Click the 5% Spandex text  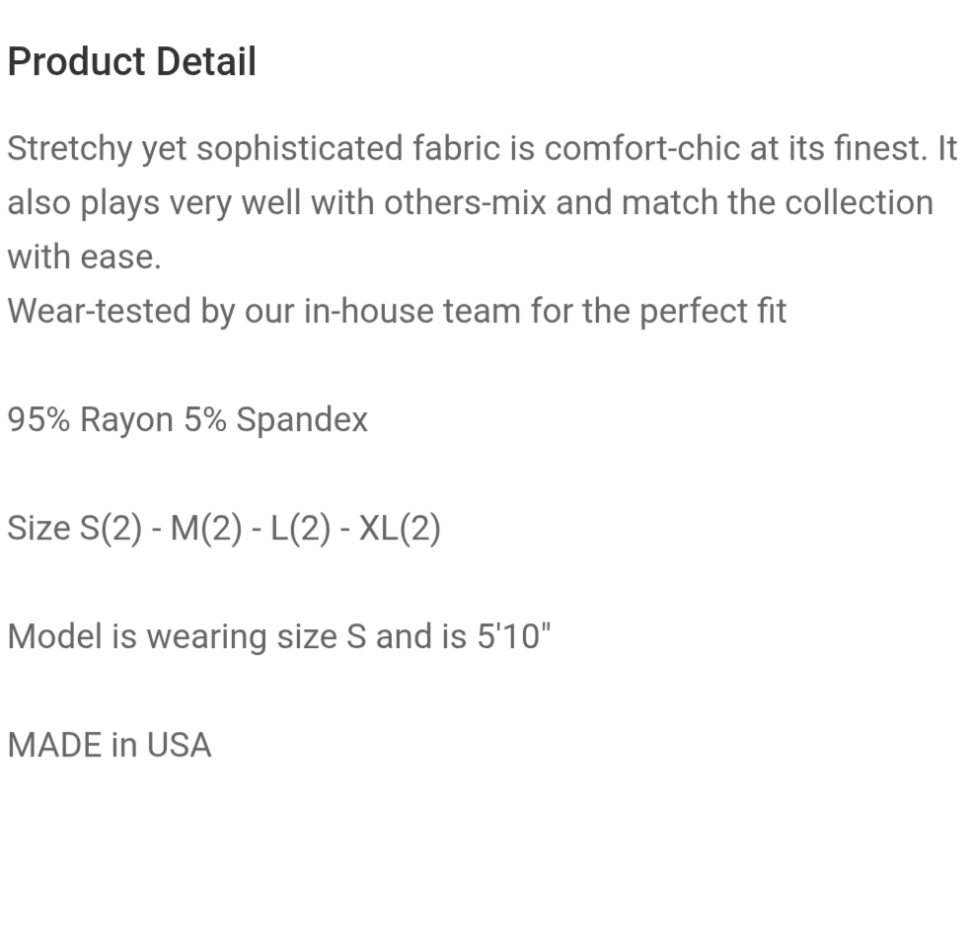[x=275, y=419]
